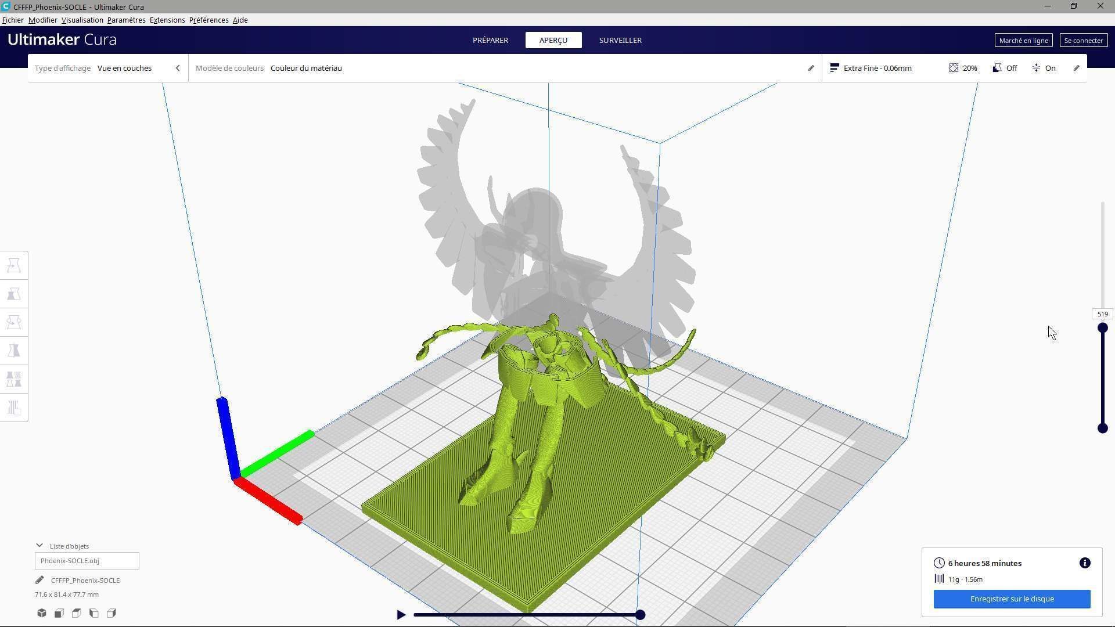Image resolution: width=1115 pixels, height=627 pixels.
Task: Expand the Extra Fine - 0.06mm settings panel
Action: point(955,68)
